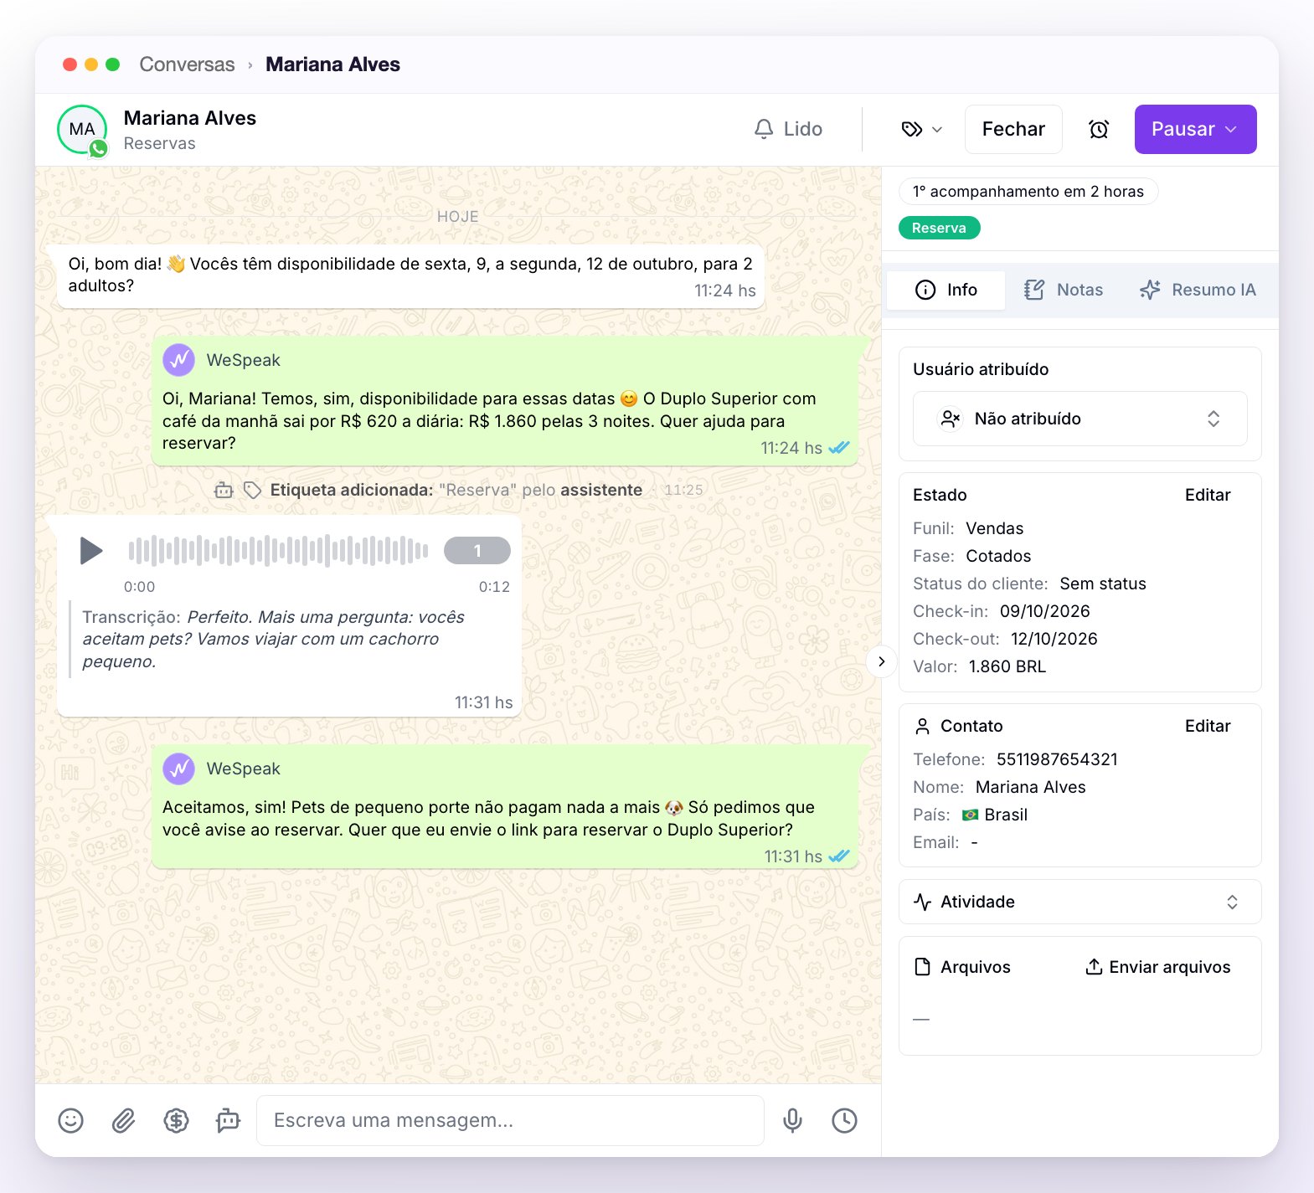Click Enviar arquivos upload button
The image size is (1314, 1193).
[x=1157, y=967]
